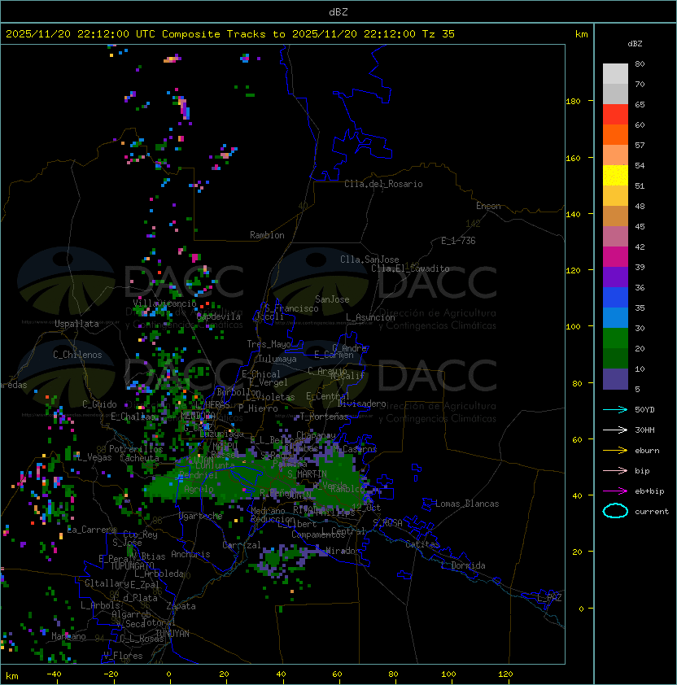Select the 'E_1-736' label on map

point(458,241)
